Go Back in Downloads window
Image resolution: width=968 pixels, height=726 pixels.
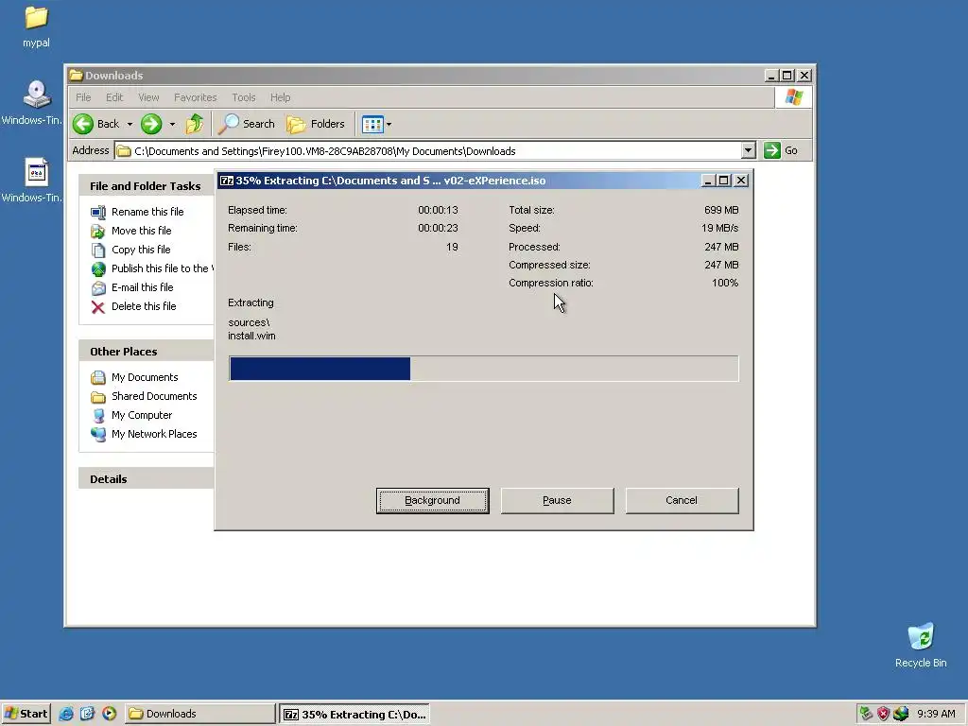(96, 124)
